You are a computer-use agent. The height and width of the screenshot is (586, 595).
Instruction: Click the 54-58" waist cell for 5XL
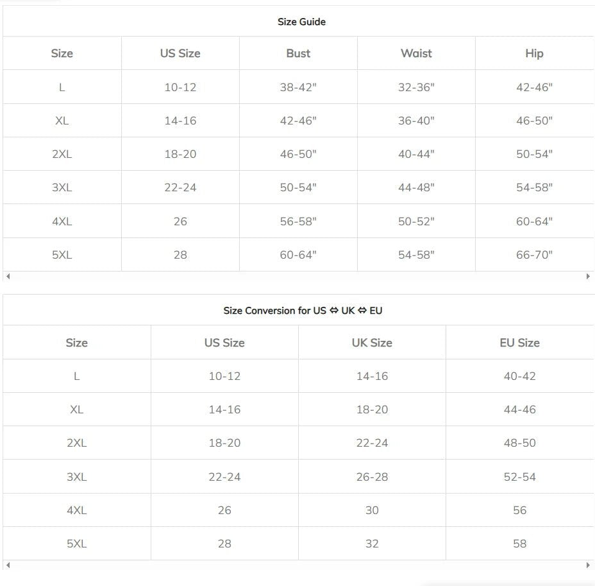(x=416, y=254)
